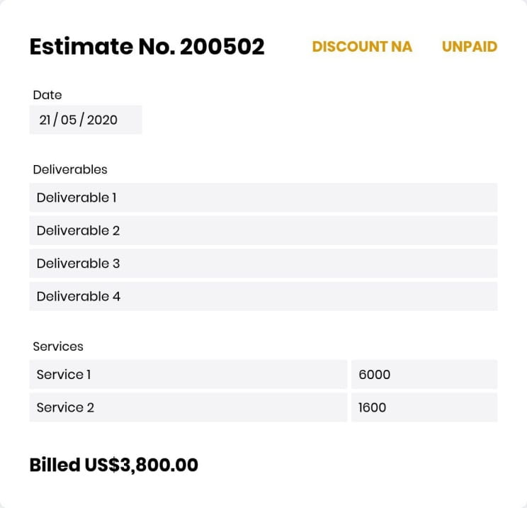Screen dimensions: 527x508
Task: Click the DISCOUNT NA label
Action: [x=362, y=47]
